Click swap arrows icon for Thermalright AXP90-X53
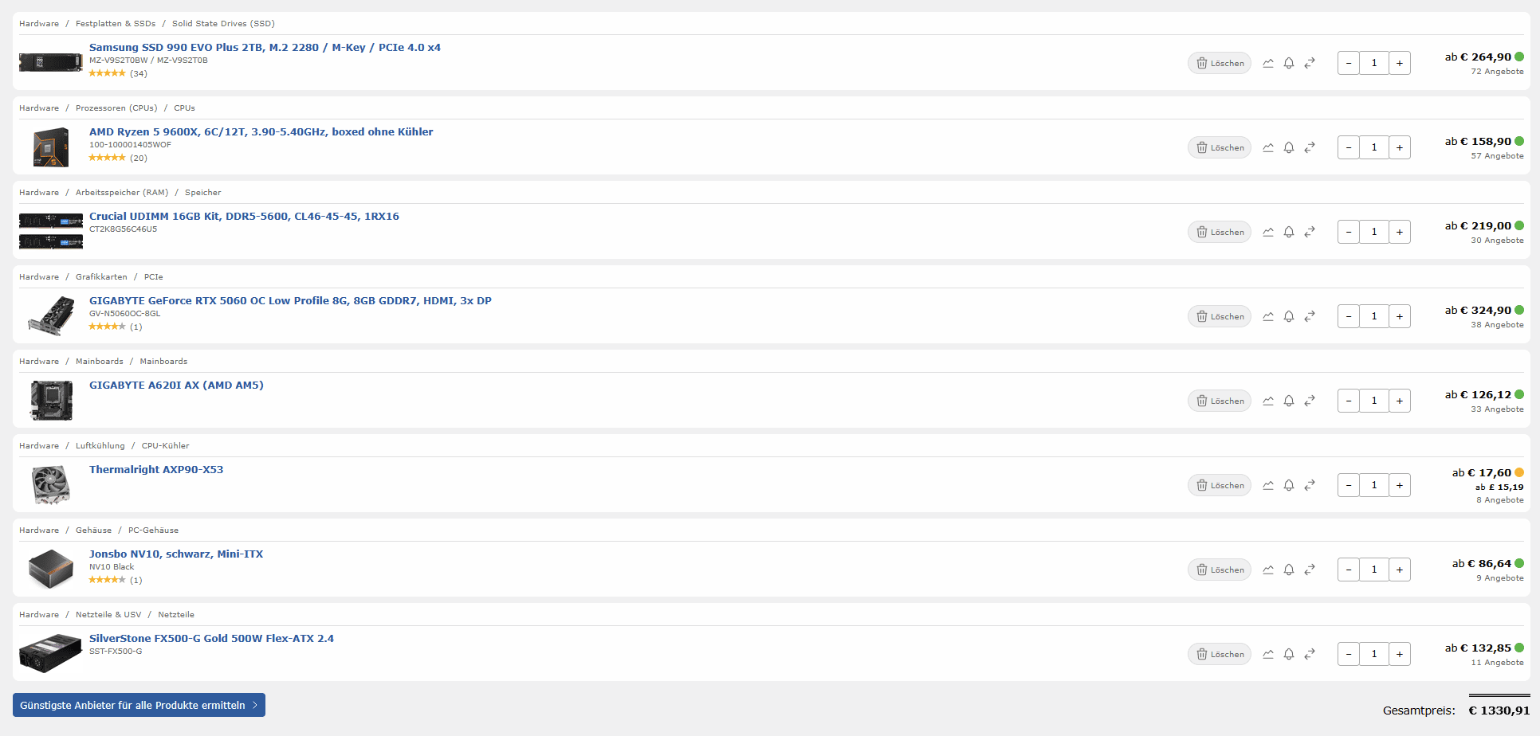This screenshot has height=736, width=1540. point(1310,485)
